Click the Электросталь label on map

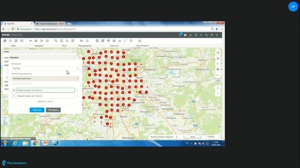[x=202, y=70]
